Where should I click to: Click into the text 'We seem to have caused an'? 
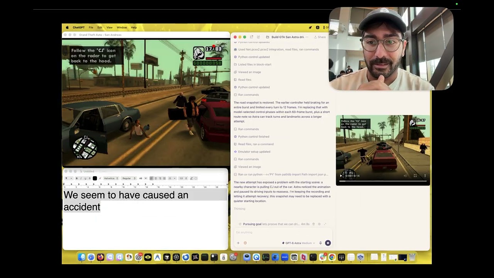pyautogui.click(x=126, y=195)
